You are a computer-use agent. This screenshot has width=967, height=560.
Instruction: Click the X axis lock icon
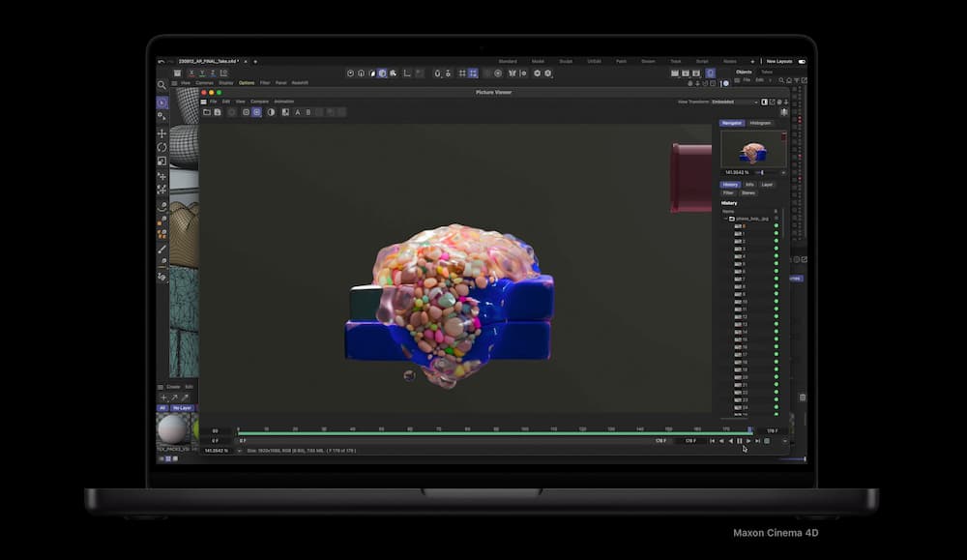pos(191,74)
